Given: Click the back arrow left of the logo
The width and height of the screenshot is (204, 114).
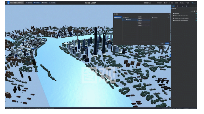Looking at the screenshot, I should click(6, 3).
